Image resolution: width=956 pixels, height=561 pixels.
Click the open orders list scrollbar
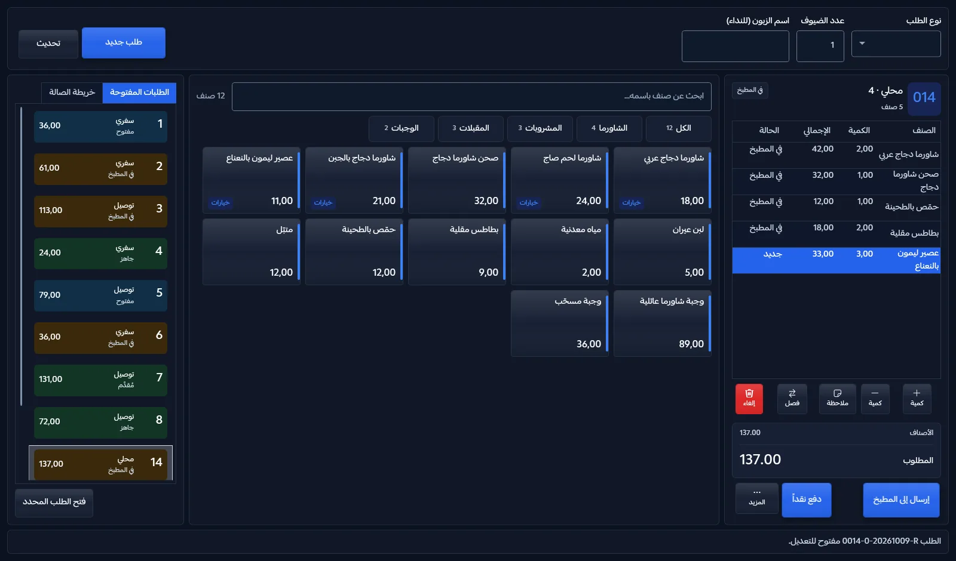click(x=21, y=257)
